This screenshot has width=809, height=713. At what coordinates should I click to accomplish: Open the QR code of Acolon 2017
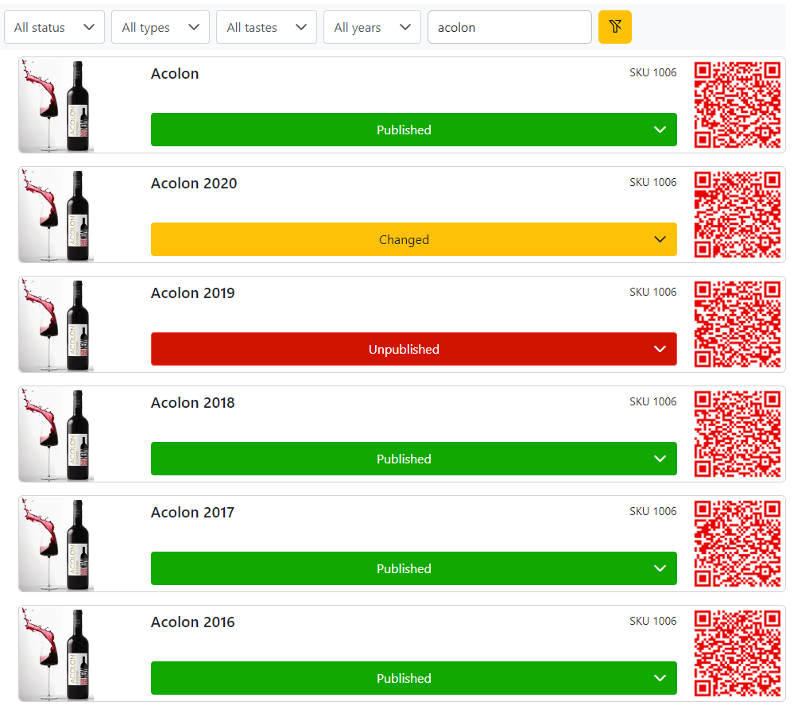point(737,544)
